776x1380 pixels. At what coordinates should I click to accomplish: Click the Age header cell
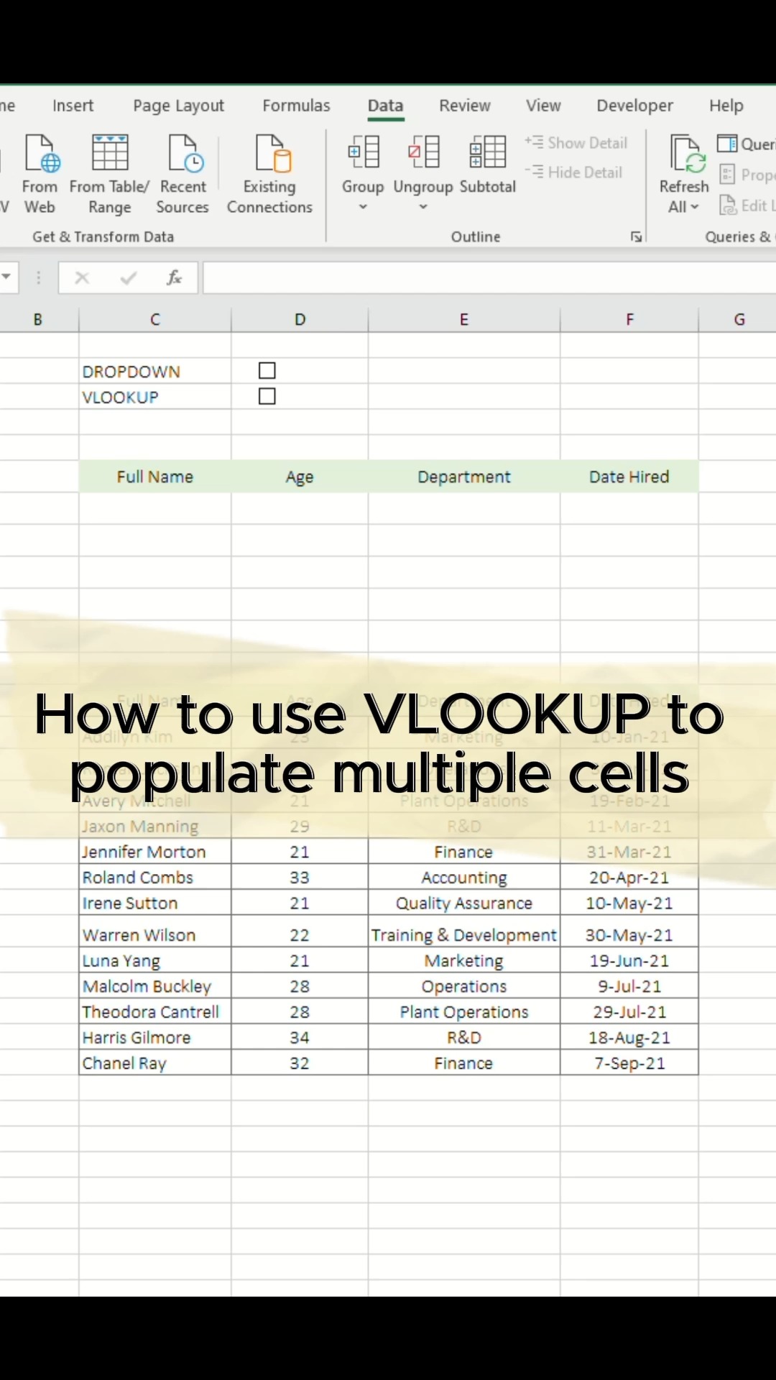[300, 477]
